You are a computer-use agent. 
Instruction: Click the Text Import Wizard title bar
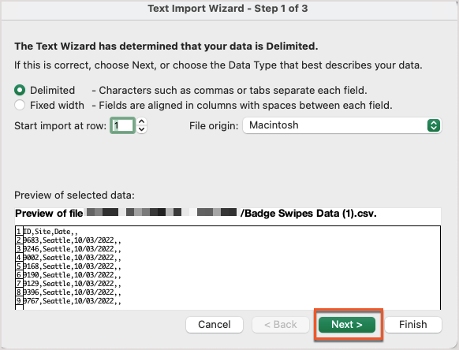[228, 9]
